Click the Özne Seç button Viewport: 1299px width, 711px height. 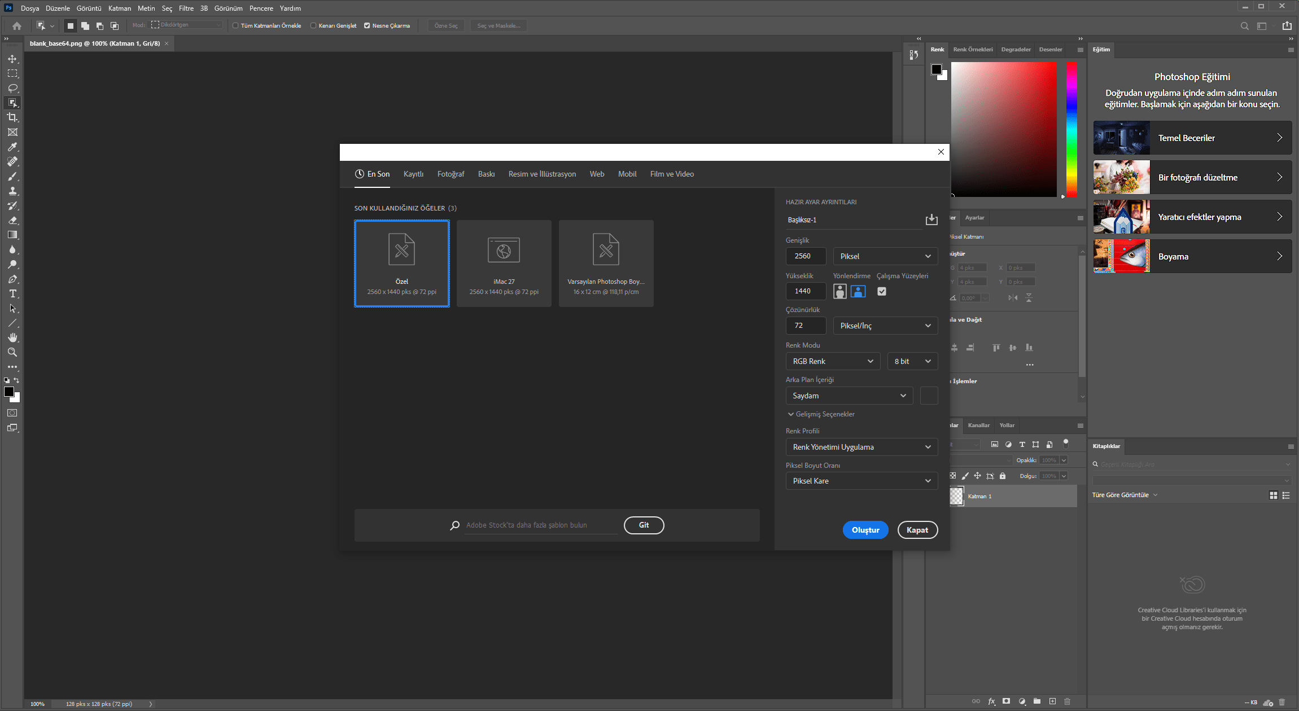coord(446,25)
